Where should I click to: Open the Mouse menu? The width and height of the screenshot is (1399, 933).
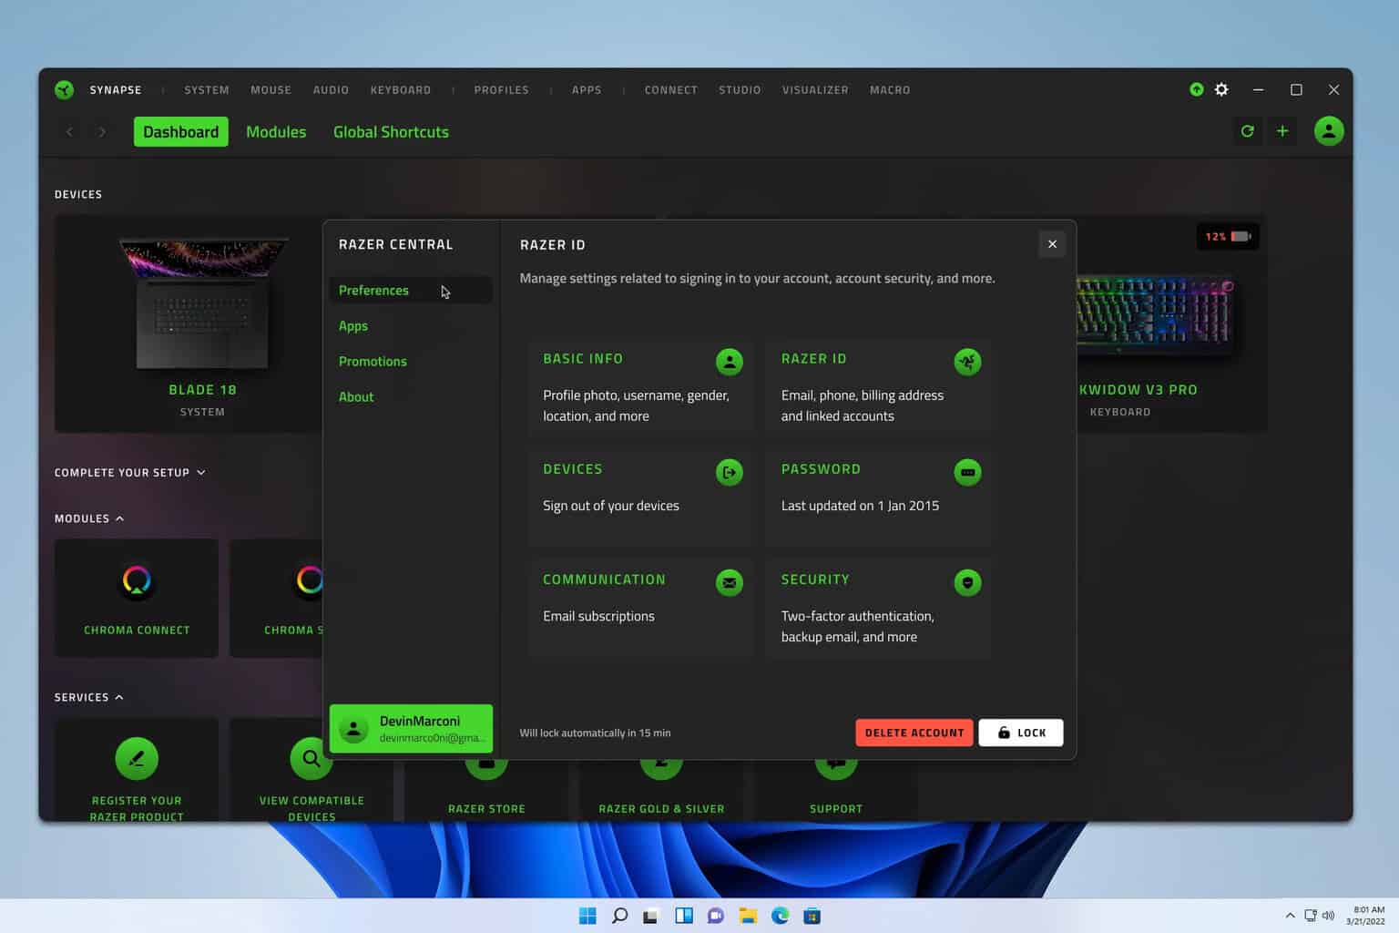click(271, 89)
